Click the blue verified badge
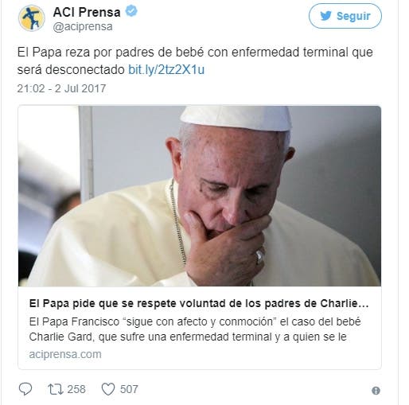This screenshot has height=405, width=409. click(x=131, y=11)
